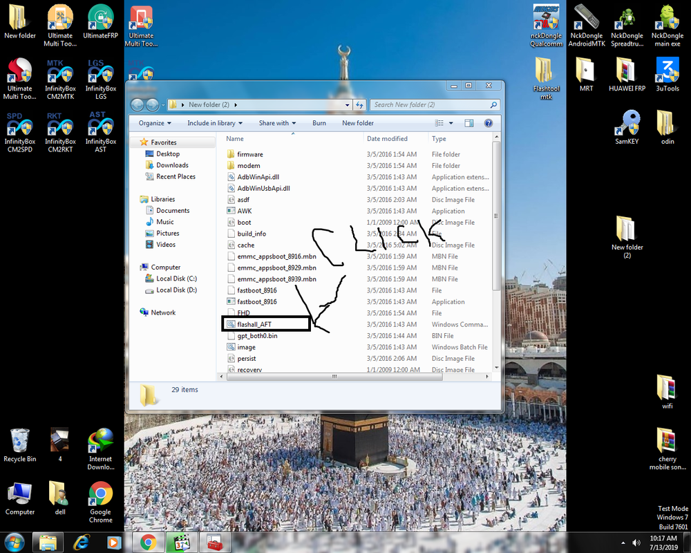Click the vertical scrollbar of file list

[496, 216]
